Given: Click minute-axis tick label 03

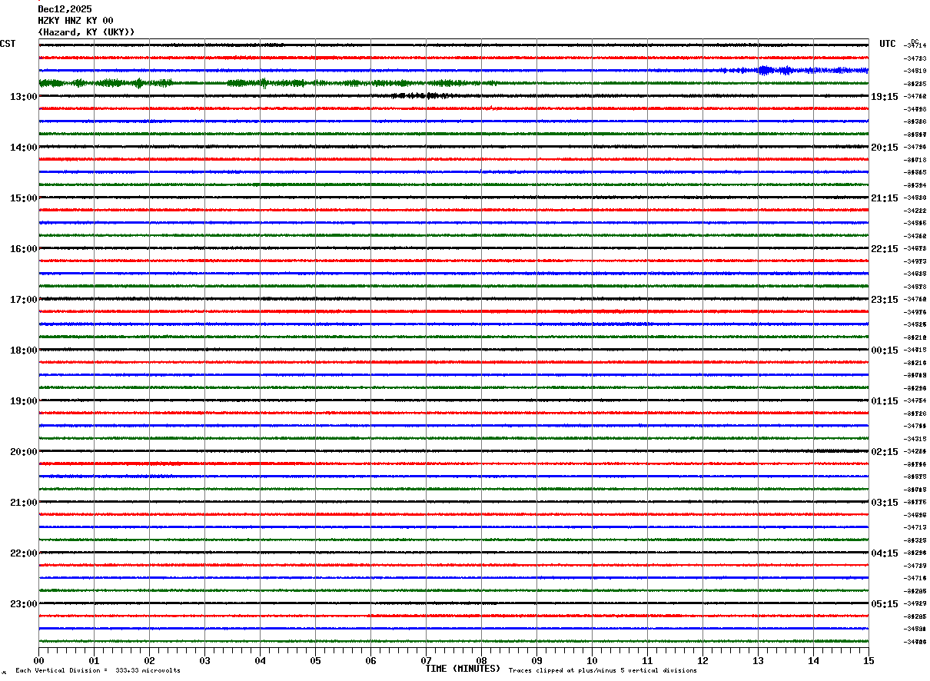Looking at the screenshot, I should (x=204, y=660).
